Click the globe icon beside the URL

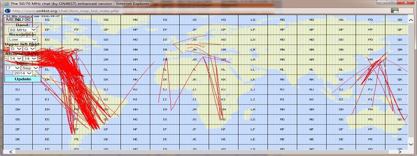[x=7, y=11]
